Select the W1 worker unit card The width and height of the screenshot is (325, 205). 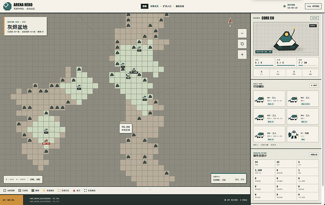click(269, 99)
